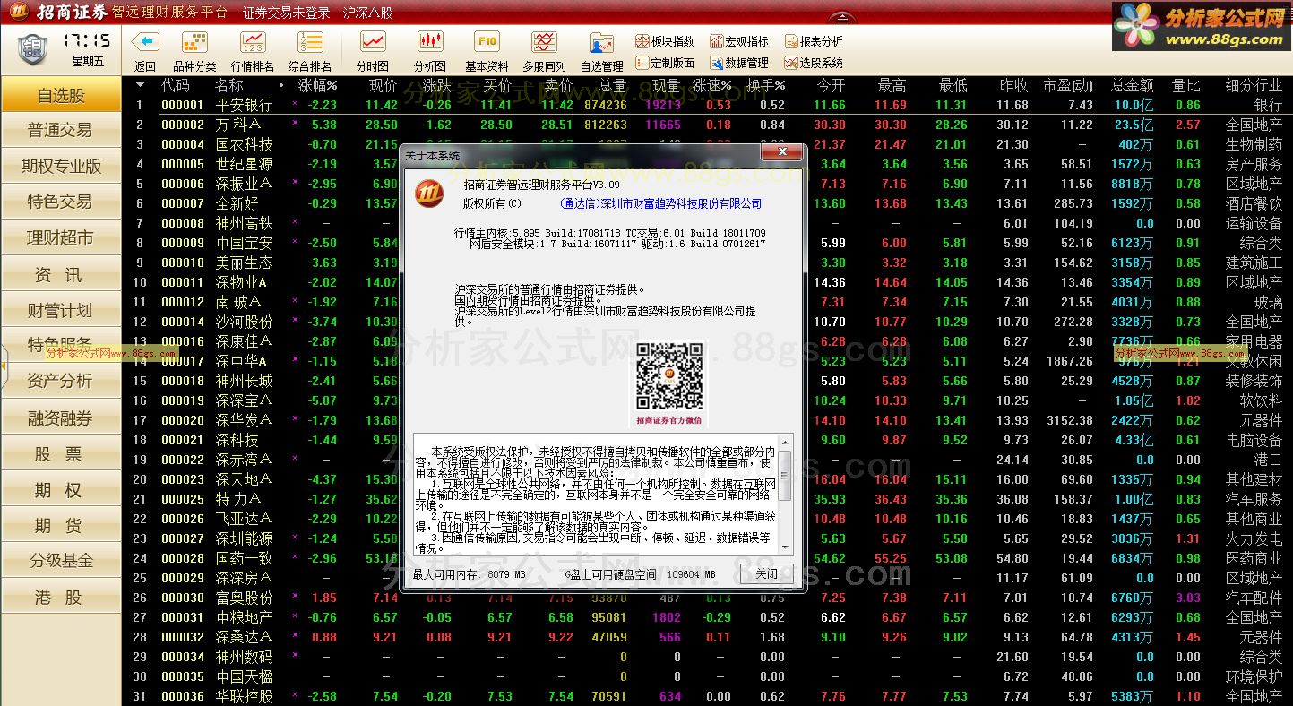The width and height of the screenshot is (1293, 706).
Task: Sort by 总金额 column header
Action: [1132, 85]
